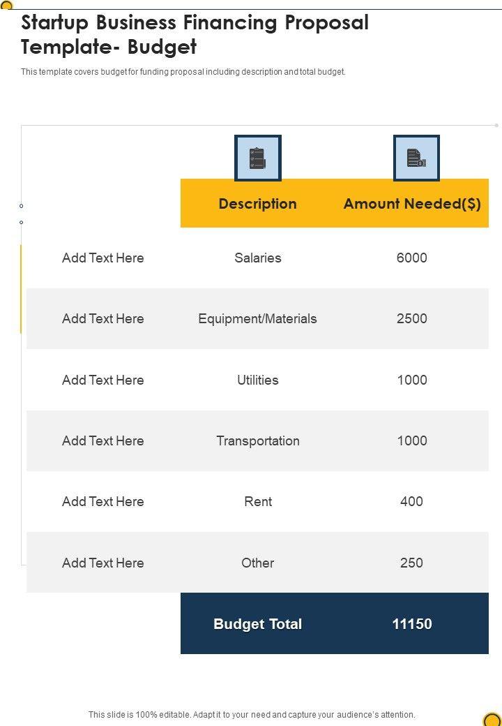502x726 pixels.
Task: Click the Salaries description cell
Action: pos(258,258)
